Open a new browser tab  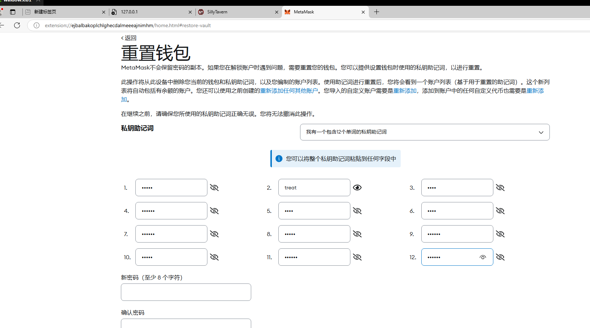pos(376,12)
